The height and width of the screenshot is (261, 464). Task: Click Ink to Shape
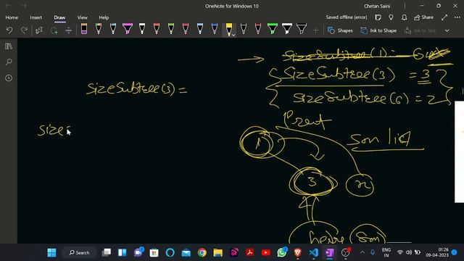tap(378, 30)
